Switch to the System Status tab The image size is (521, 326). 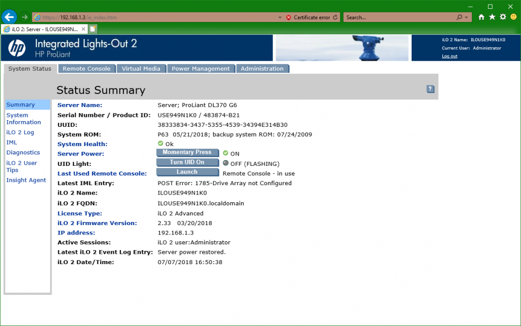[x=30, y=69]
